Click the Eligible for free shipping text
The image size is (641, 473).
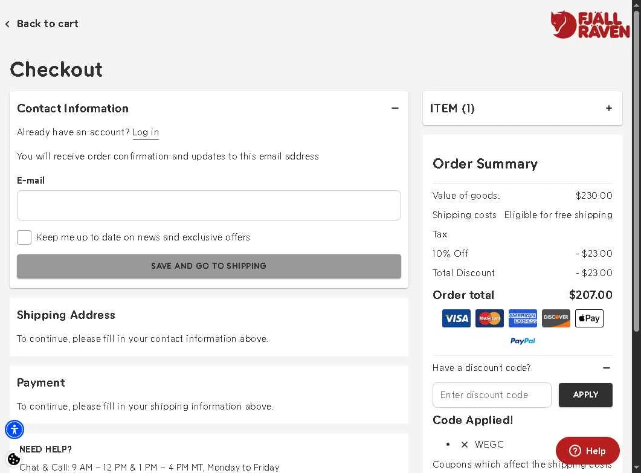tap(558, 215)
